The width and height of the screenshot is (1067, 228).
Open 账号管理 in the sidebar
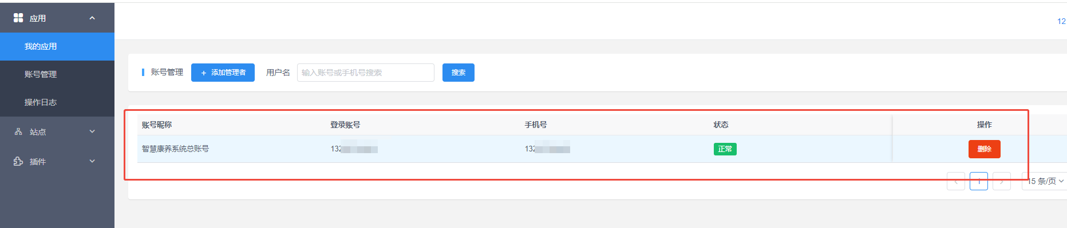point(57,74)
